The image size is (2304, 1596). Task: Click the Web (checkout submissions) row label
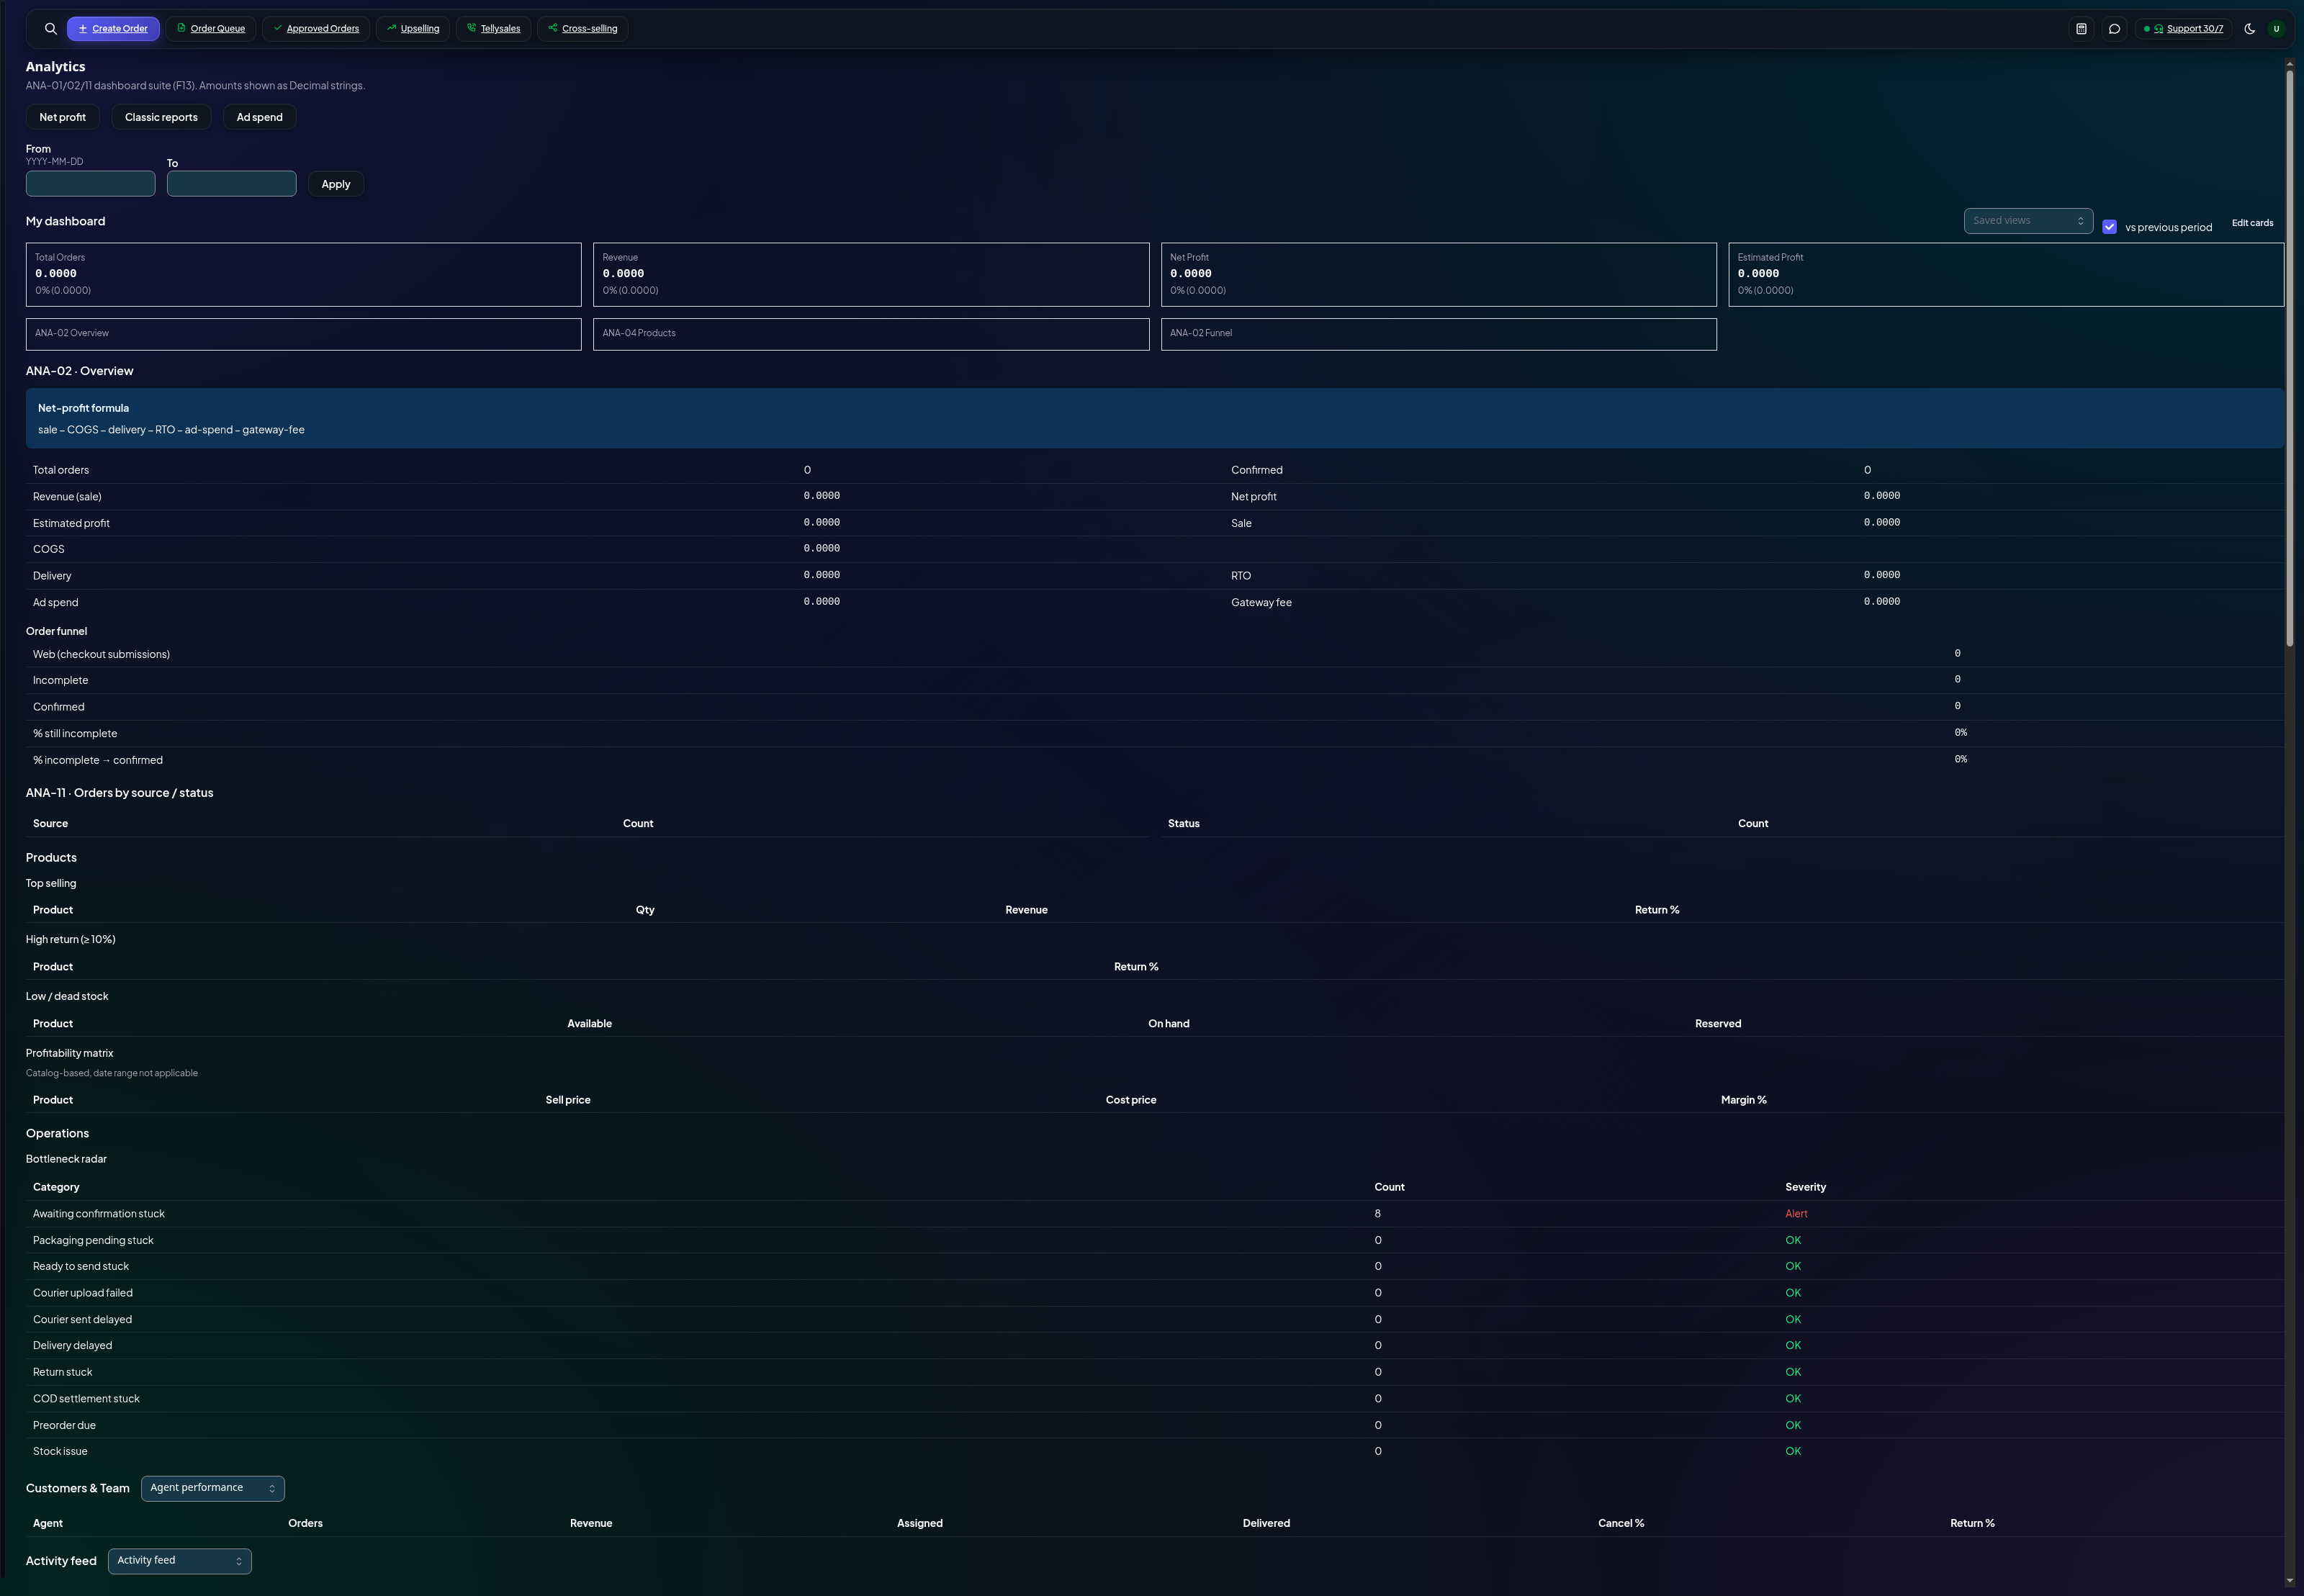101,655
